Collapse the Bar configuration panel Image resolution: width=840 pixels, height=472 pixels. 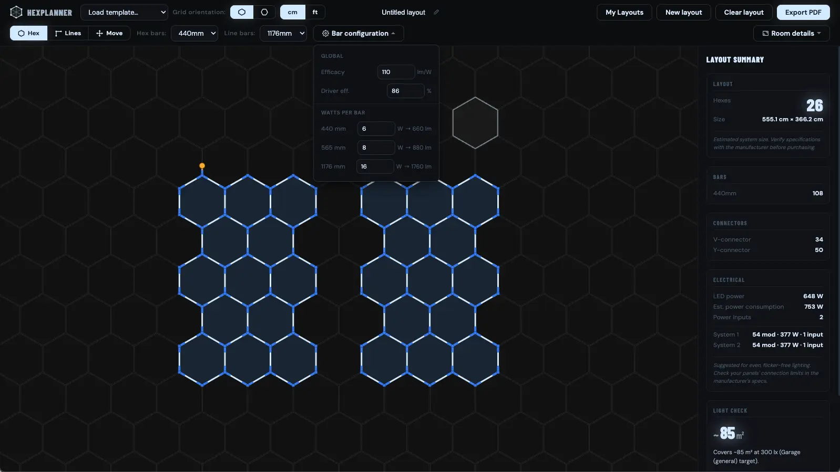[x=358, y=33]
